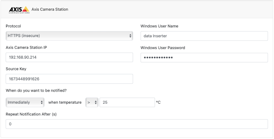
Task: Focus the Axis Camera Station IP field
Action: pyautogui.click(x=69, y=57)
